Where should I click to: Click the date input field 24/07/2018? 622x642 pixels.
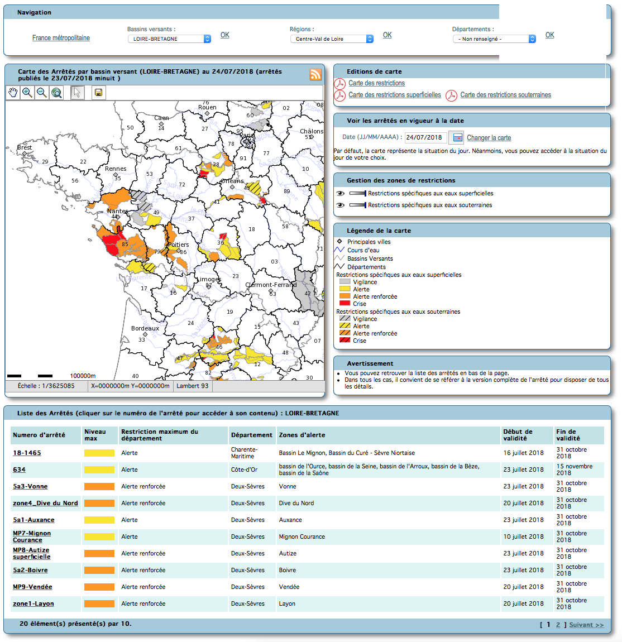[x=425, y=137]
